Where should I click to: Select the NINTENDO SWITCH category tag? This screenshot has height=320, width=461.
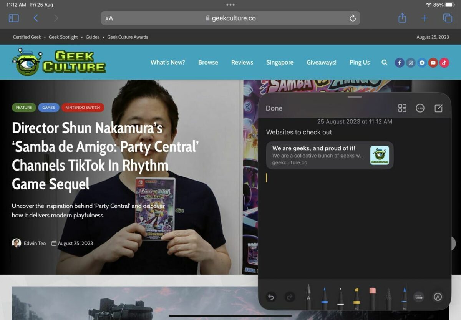coord(83,108)
